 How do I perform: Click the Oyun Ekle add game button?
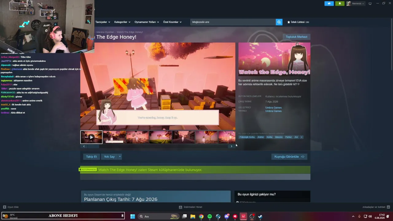(11, 207)
